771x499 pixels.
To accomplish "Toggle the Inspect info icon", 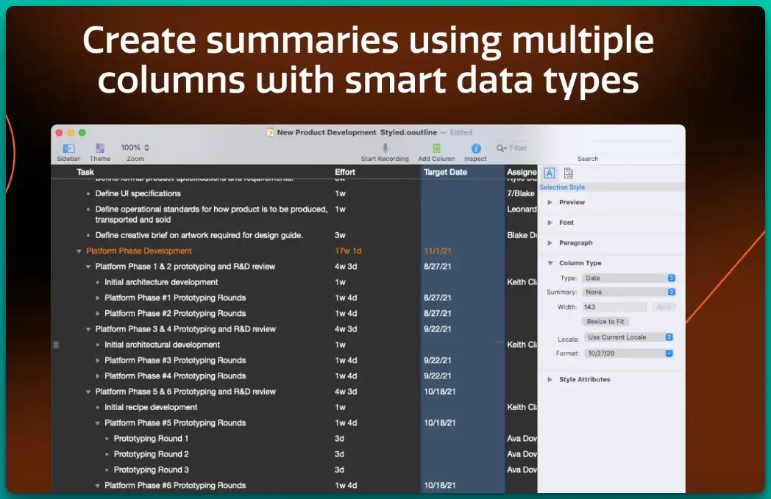I will click(475, 148).
